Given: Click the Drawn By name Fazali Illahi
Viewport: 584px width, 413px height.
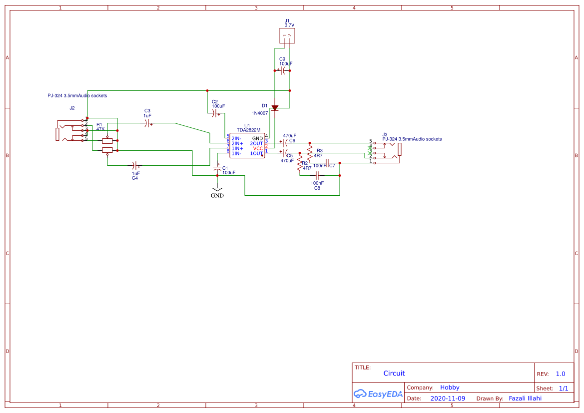Looking at the screenshot, I should (x=525, y=398).
